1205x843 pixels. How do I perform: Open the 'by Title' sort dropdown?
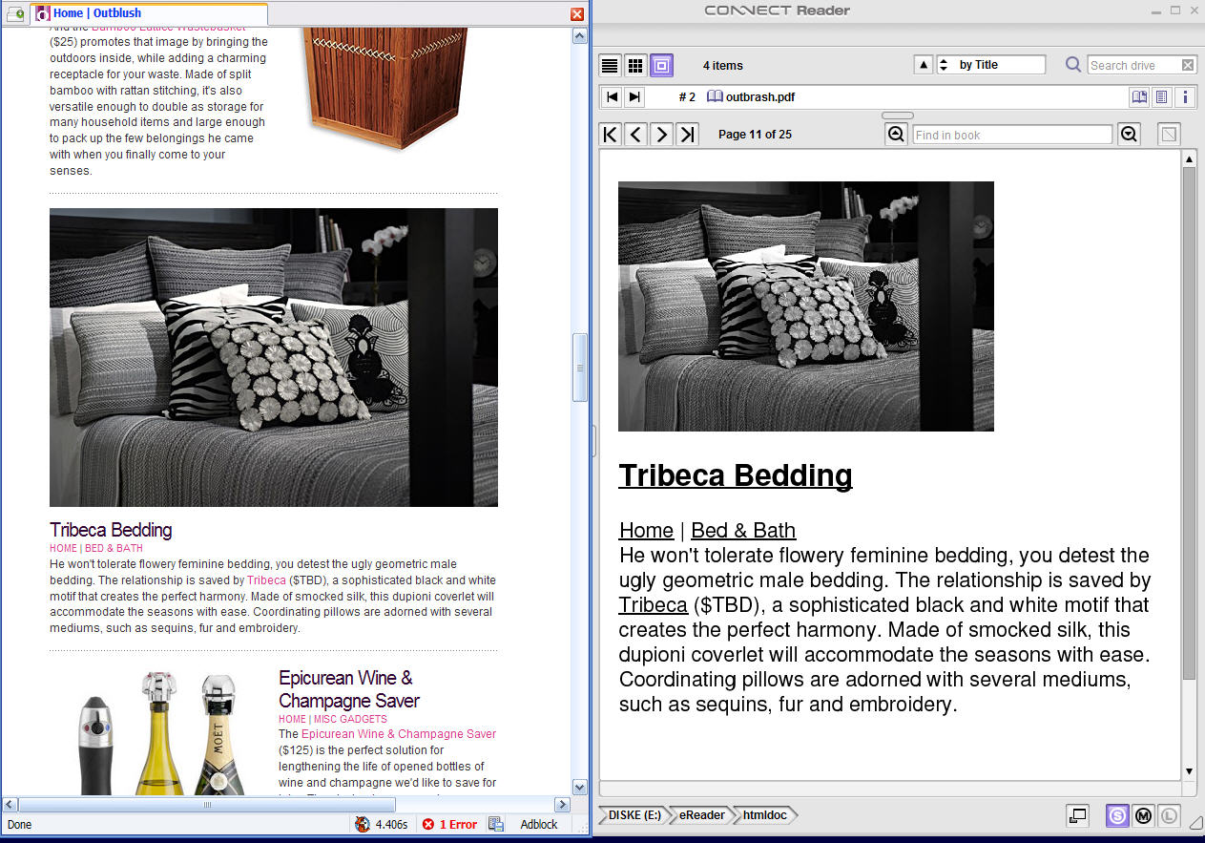coord(991,65)
